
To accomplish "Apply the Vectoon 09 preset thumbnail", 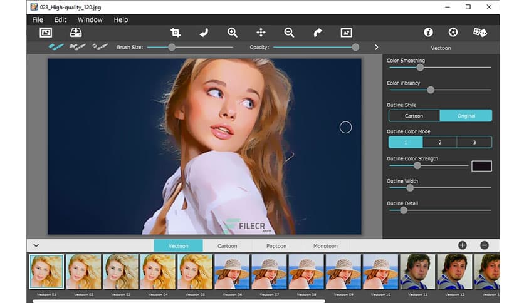I will click(343, 271).
